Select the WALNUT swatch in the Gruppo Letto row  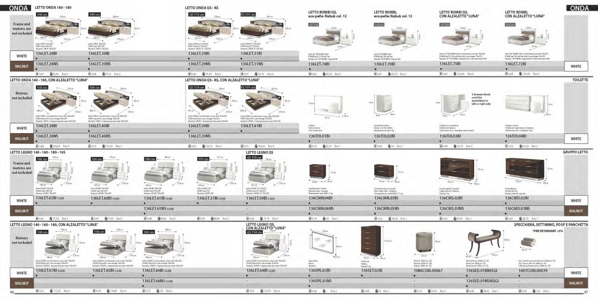578,211
